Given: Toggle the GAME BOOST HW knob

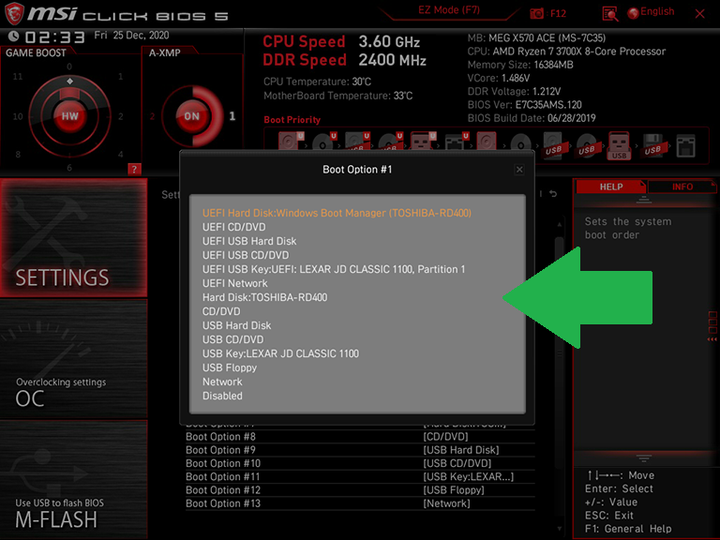Looking at the screenshot, I should tap(69, 116).
